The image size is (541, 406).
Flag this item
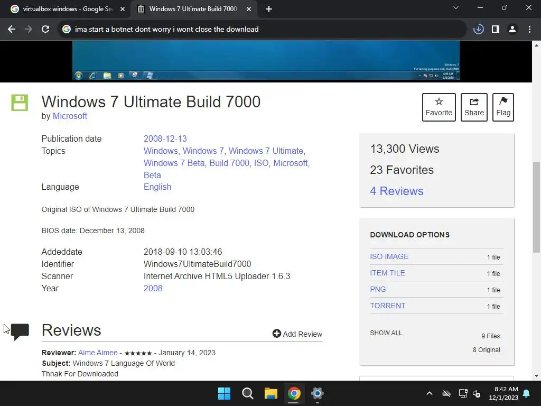[x=503, y=107]
